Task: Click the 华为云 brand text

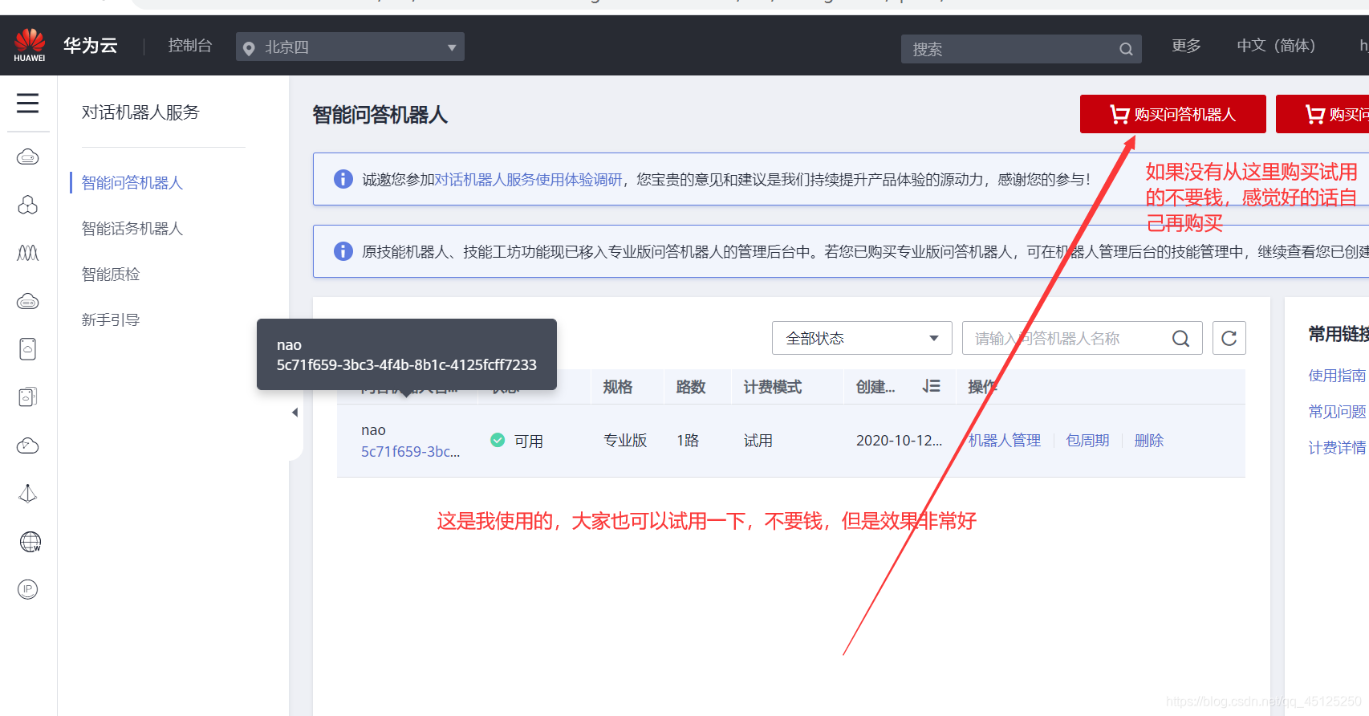Action: pyautogui.click(x=91, y=46)
